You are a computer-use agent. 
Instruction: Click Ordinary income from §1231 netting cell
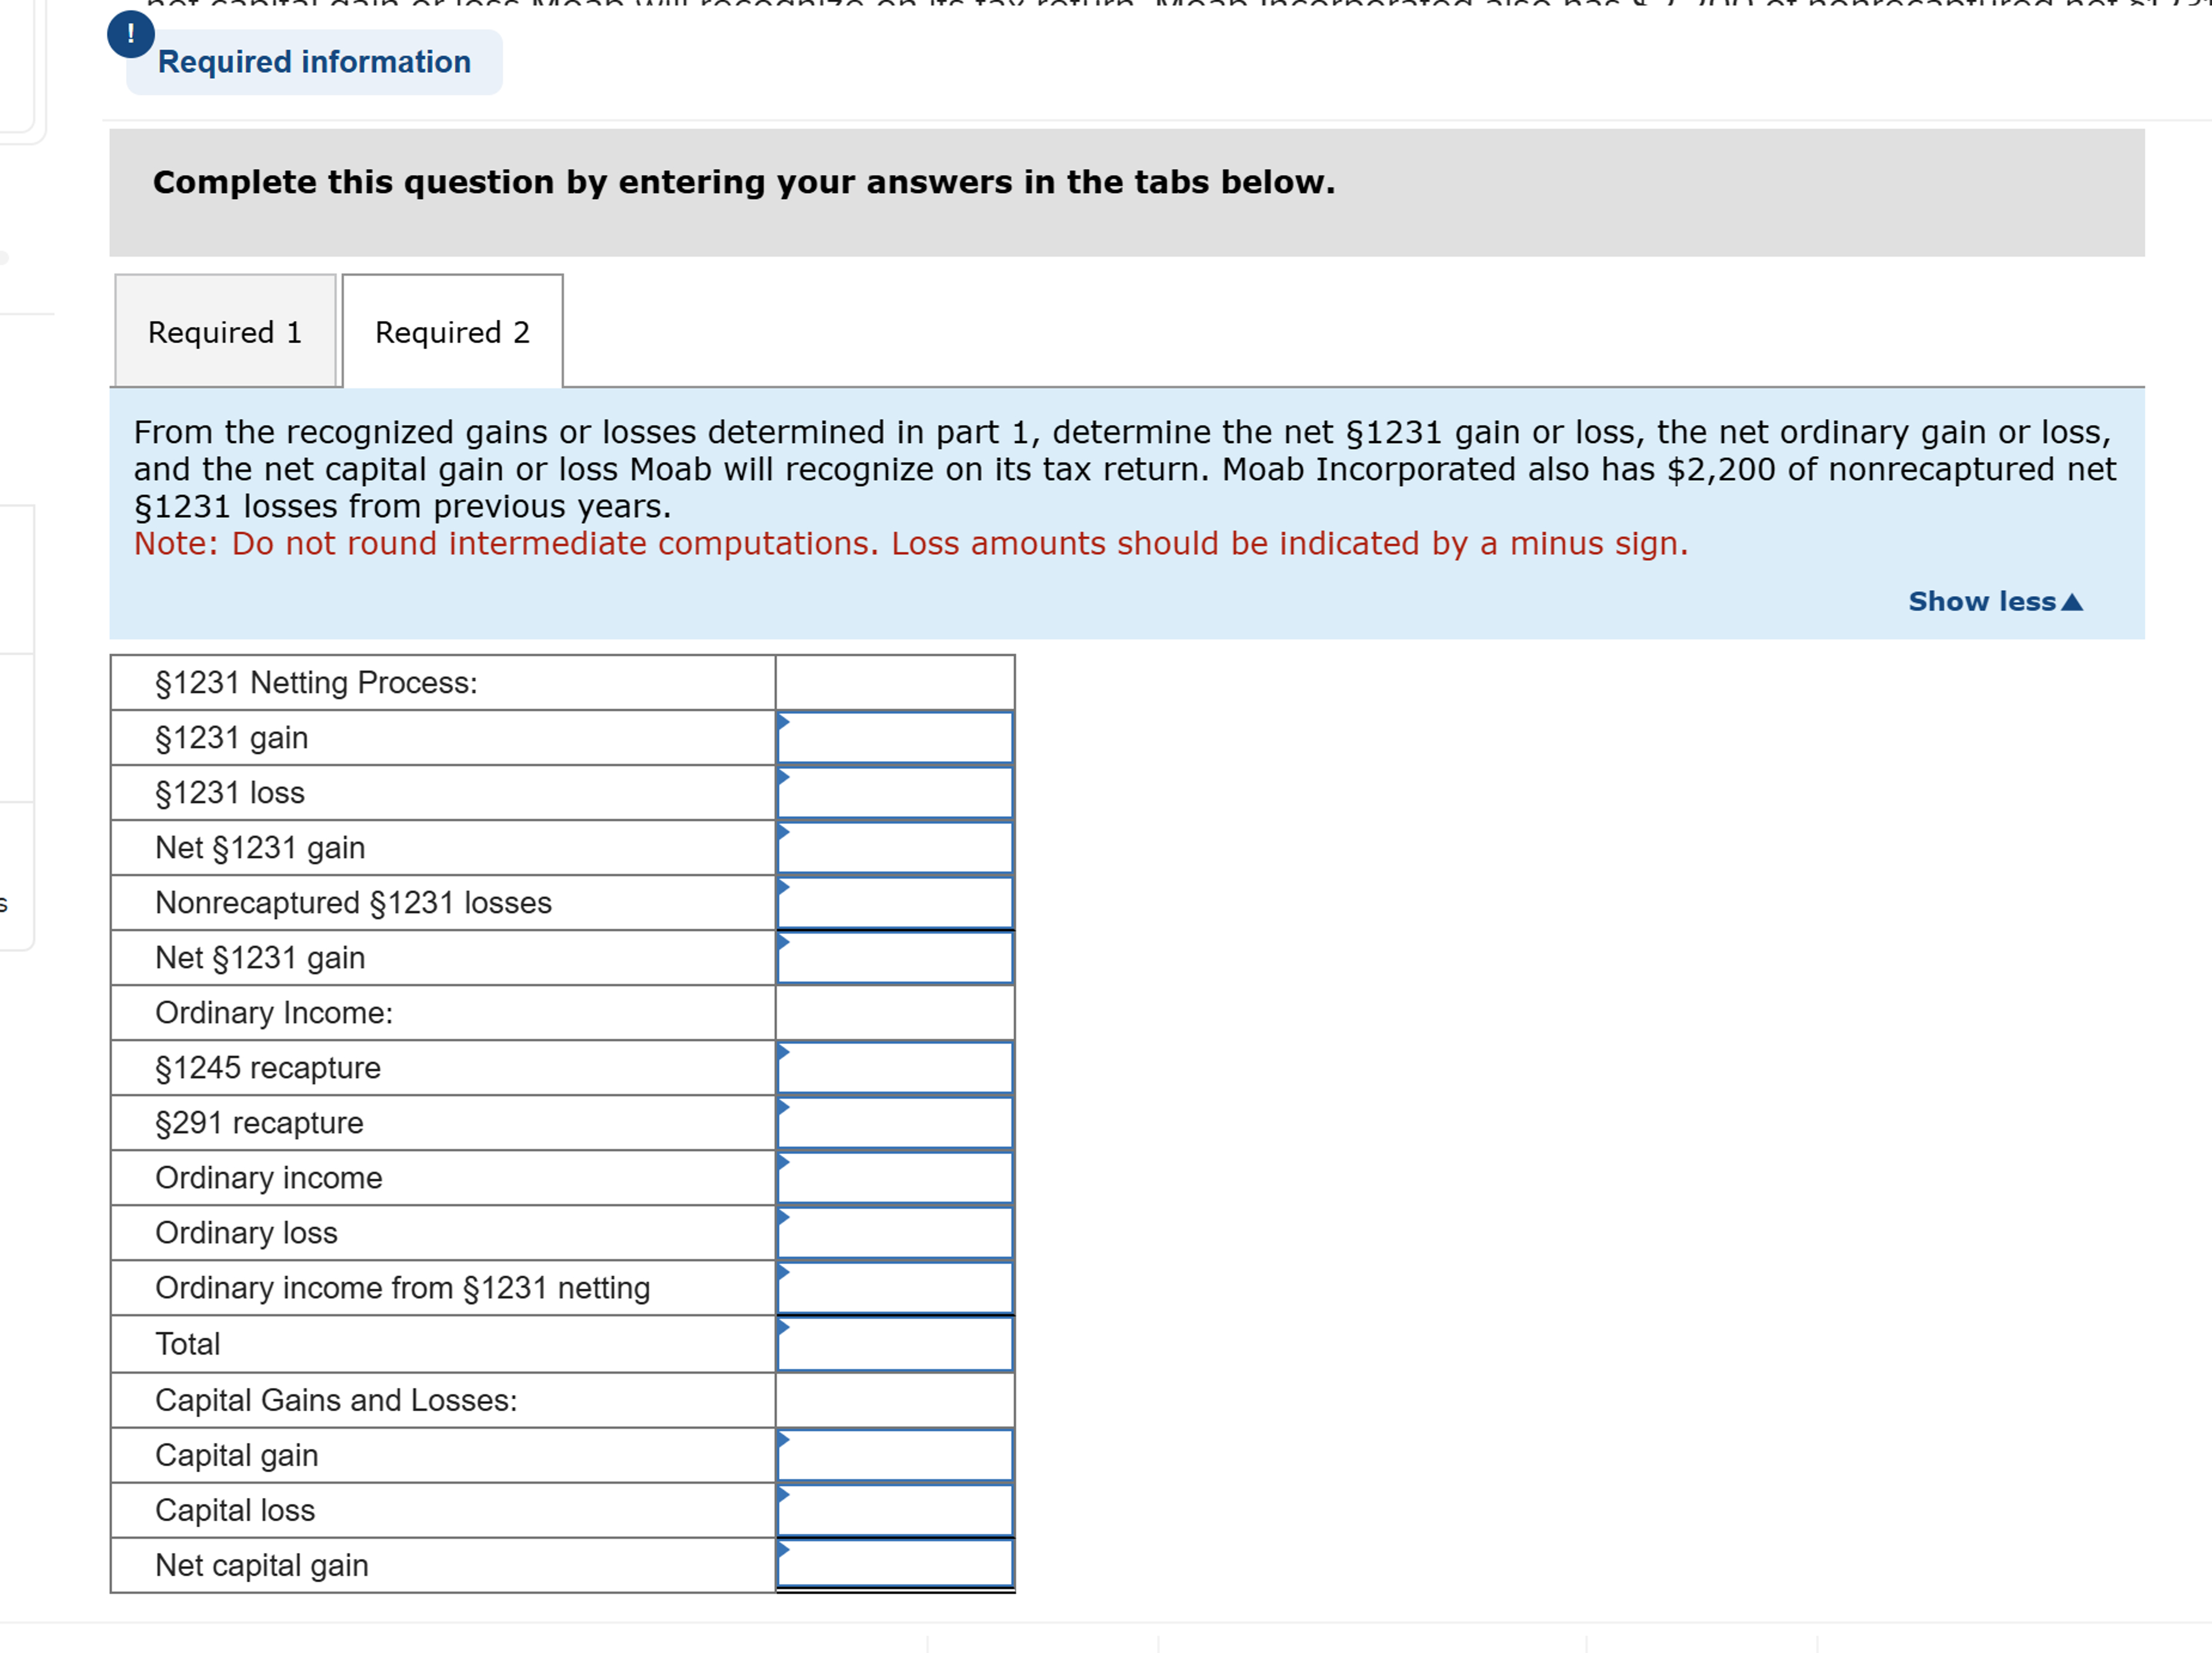(895, 1288)
